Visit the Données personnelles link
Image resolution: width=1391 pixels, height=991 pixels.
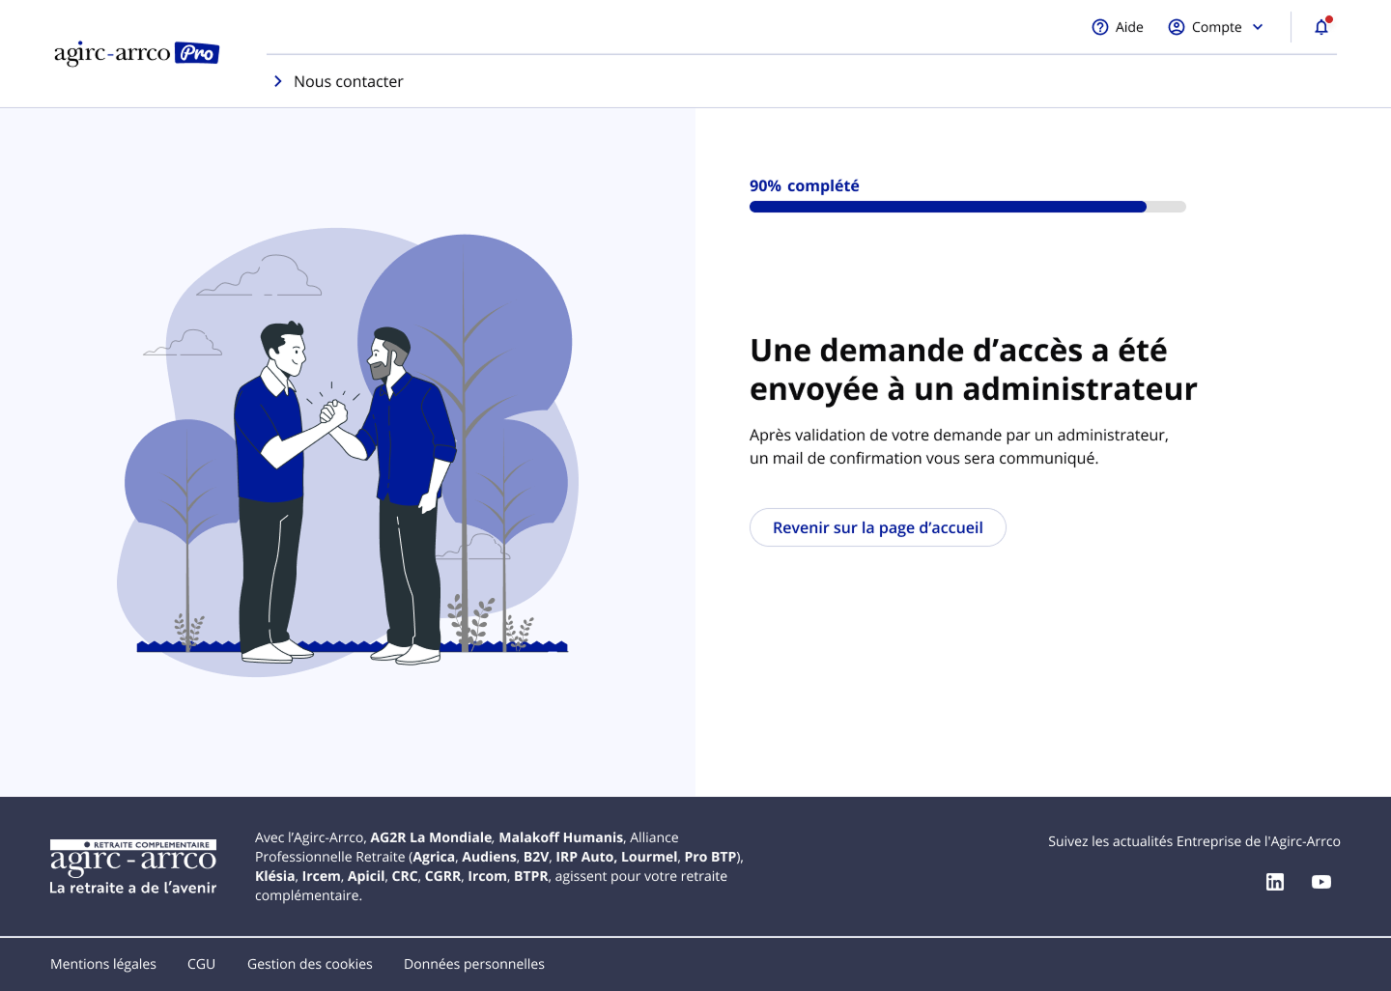click(x=473, y=964)
